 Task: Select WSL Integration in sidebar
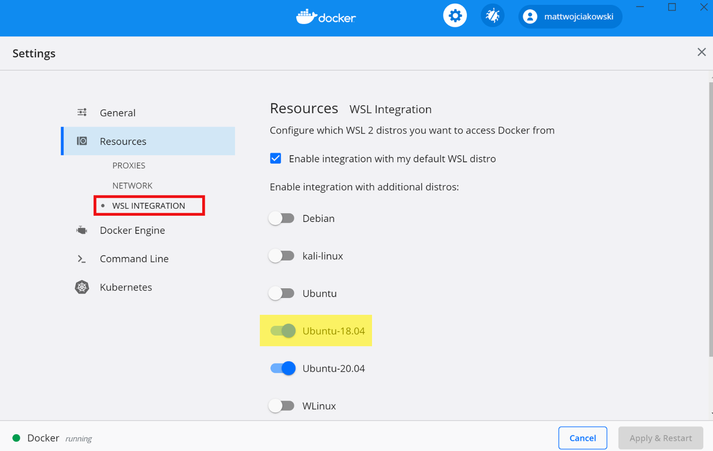pos(148,206)
